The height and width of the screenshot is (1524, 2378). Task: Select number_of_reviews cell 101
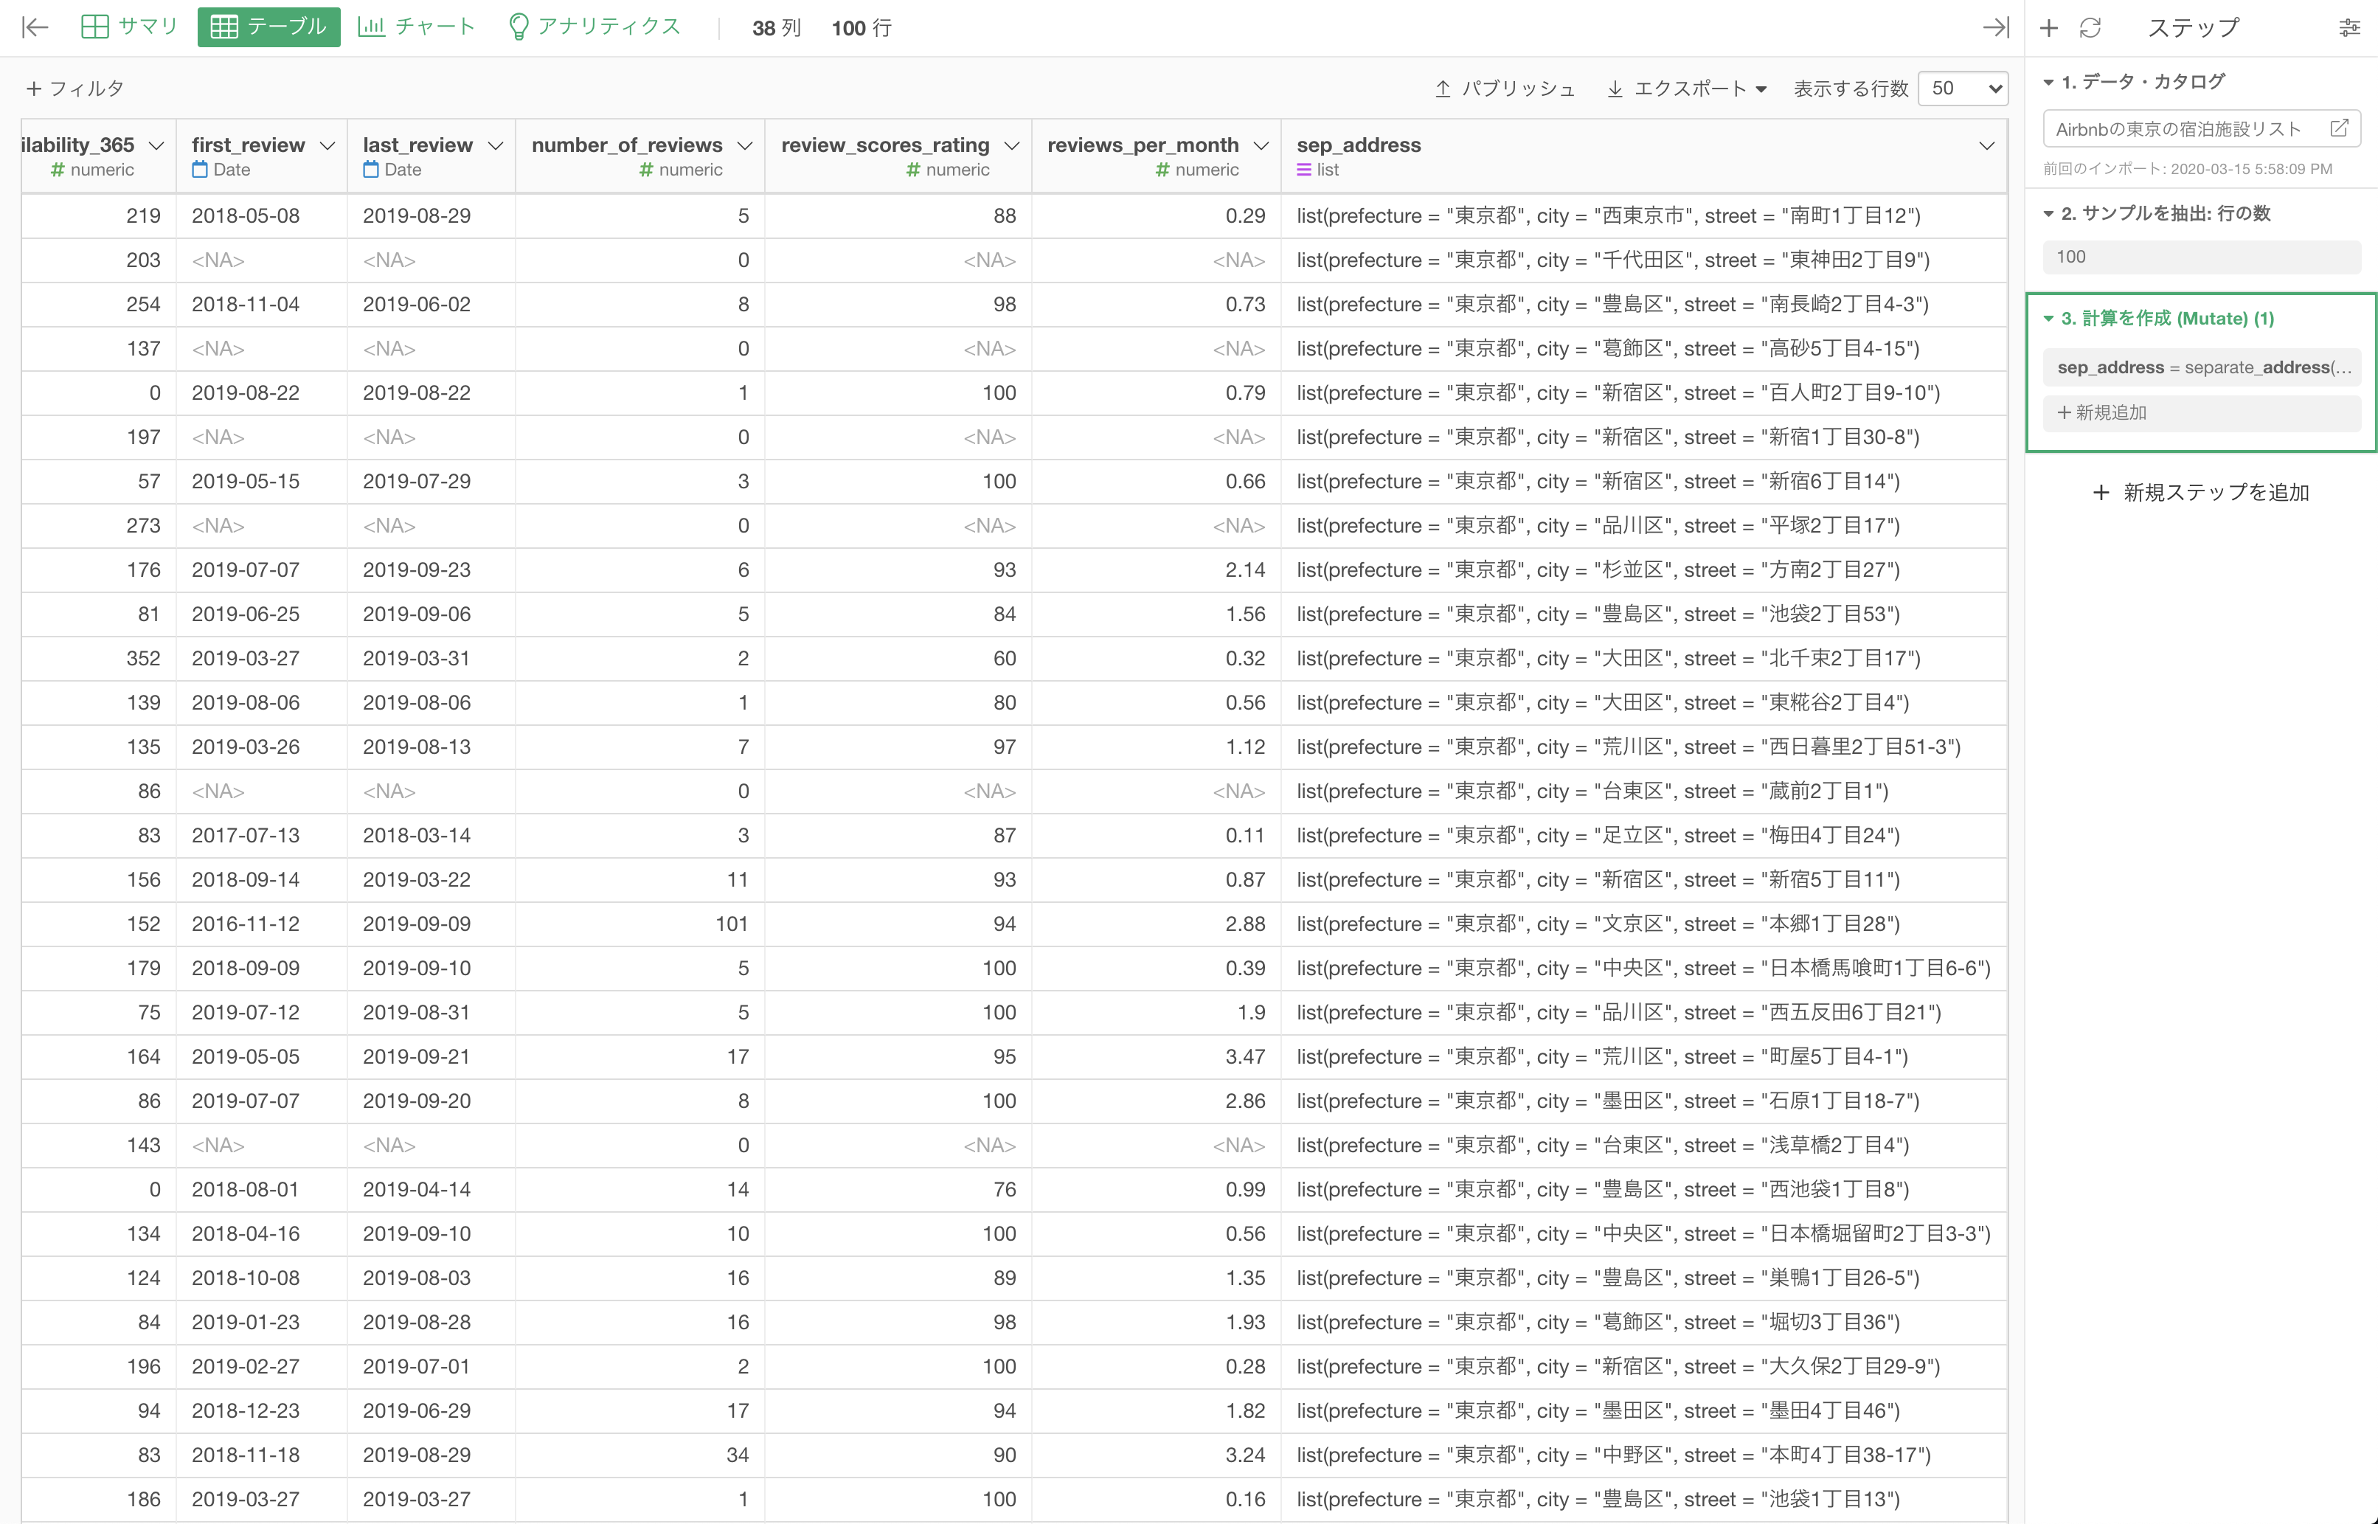[640, 924]
